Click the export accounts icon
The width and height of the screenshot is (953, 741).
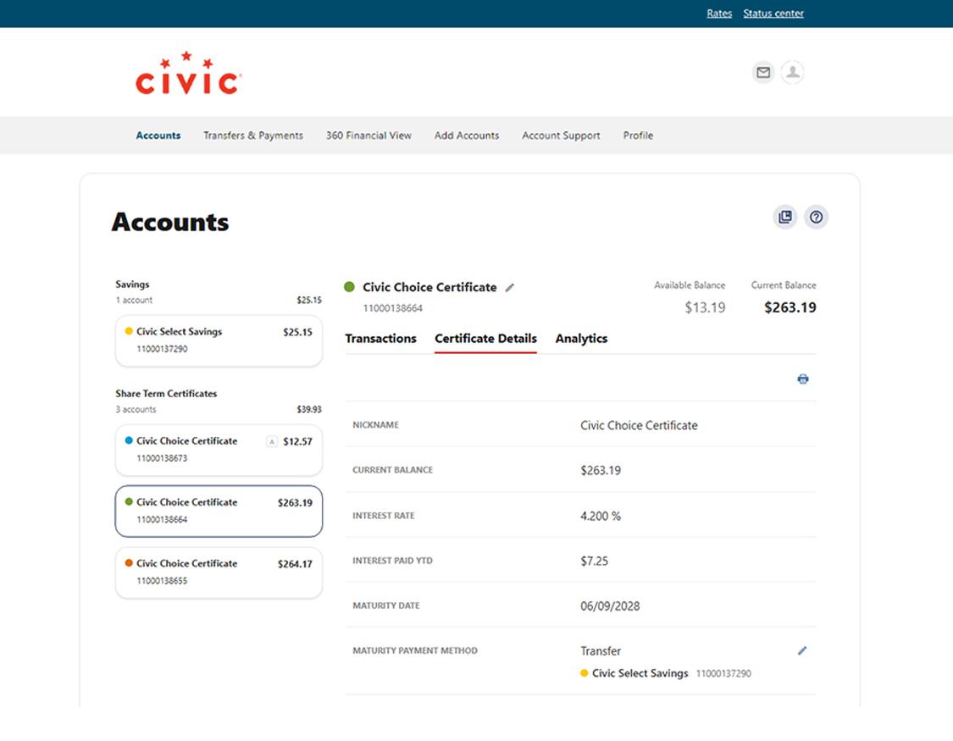784,217
